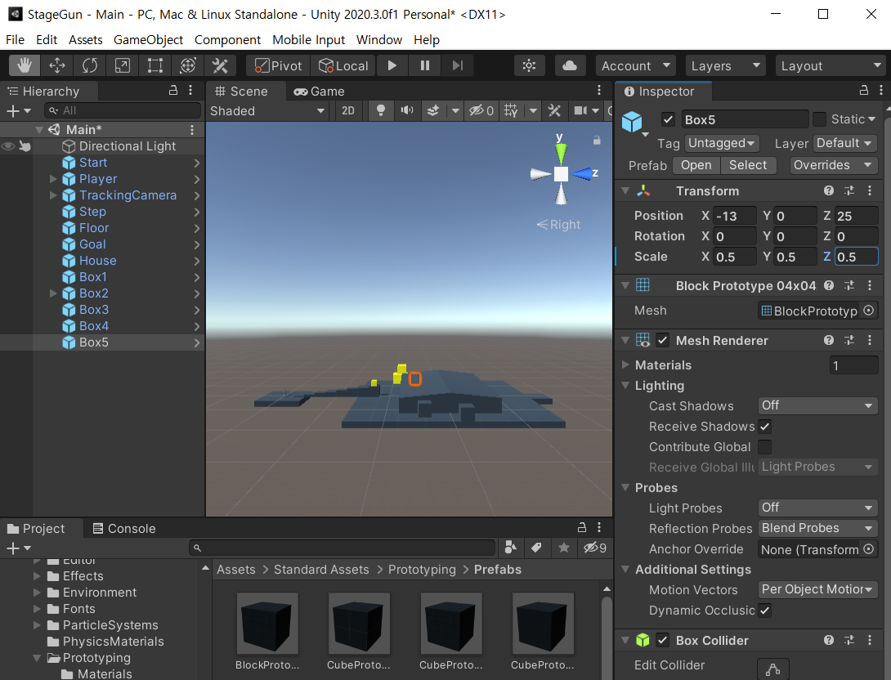Click the blue Z axis of the scene gizmo
Screen dimensions: 891x680
[583, 174]
